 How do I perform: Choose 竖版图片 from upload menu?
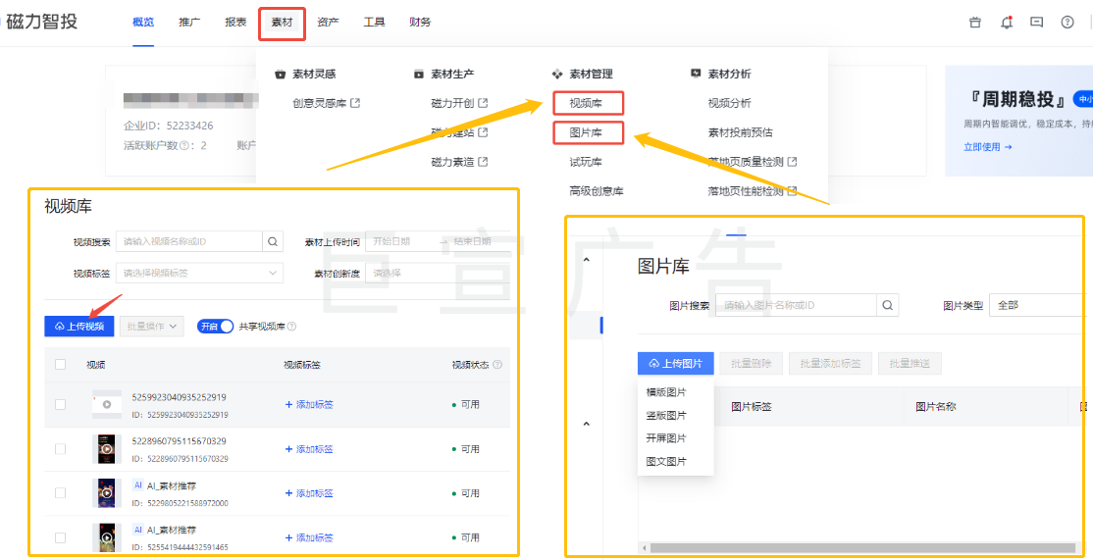click(666, 415)
